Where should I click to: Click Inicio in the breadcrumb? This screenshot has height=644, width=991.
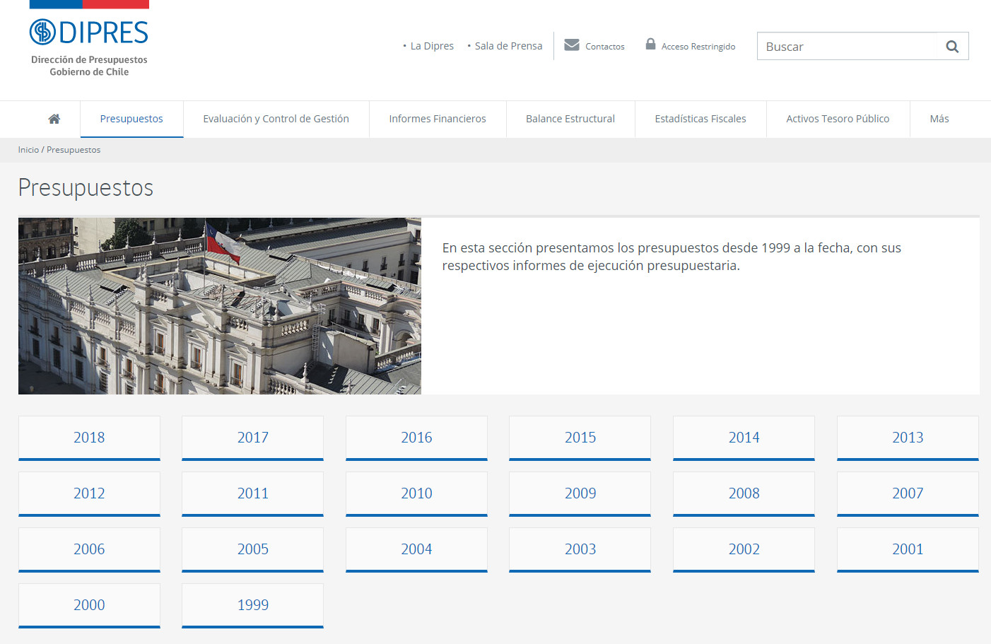pyautogui.click(x=28, y=150)
